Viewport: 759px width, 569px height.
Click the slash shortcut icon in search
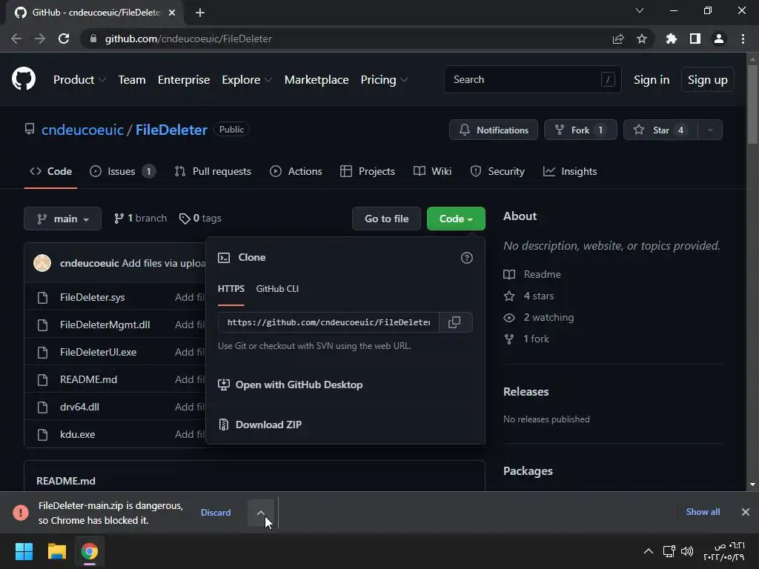pos(608,79)
